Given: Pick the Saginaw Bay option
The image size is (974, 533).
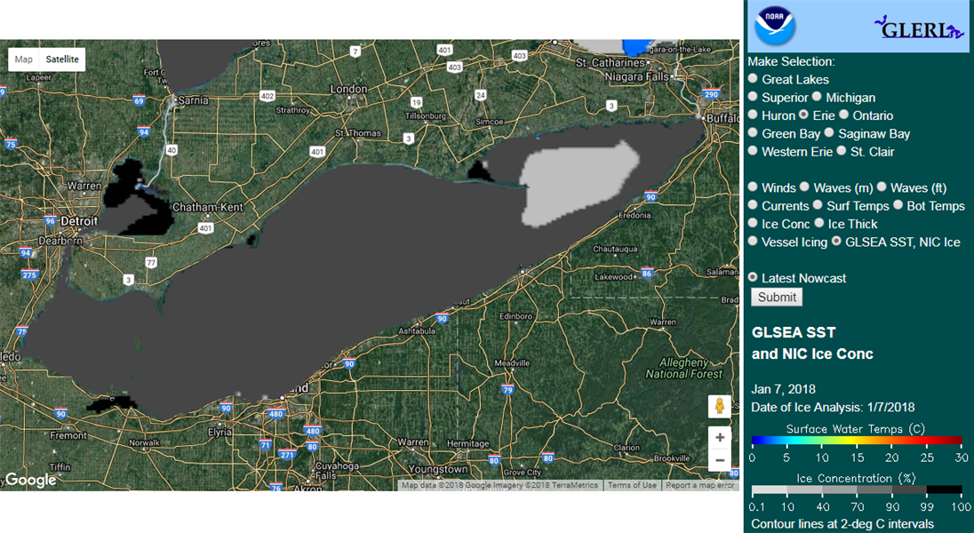Looking at the screenshot, I should pos(829,133).
